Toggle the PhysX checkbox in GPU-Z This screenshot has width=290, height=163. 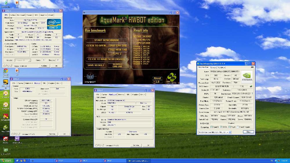point(229,127)
